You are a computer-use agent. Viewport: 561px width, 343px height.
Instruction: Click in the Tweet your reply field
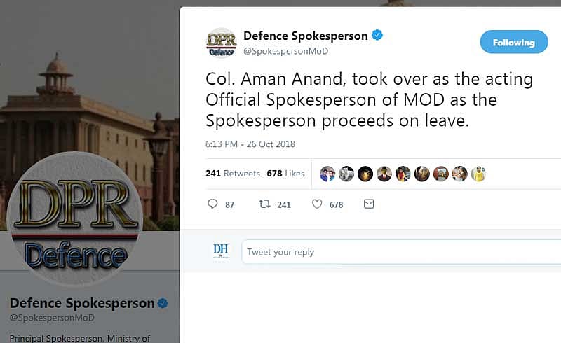tap(400, 252)
